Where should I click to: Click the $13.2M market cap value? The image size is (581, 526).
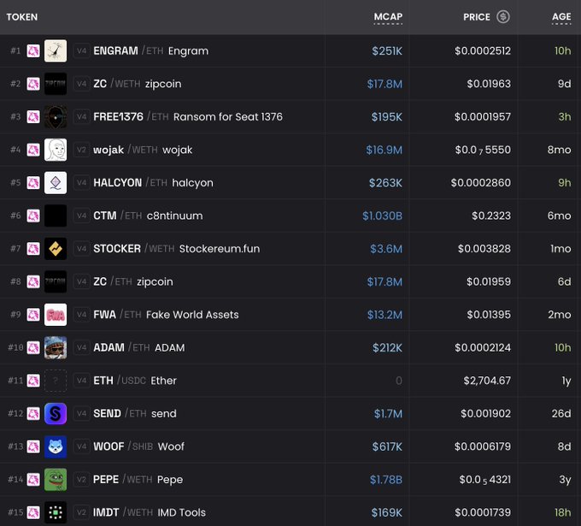click(384, 315)
